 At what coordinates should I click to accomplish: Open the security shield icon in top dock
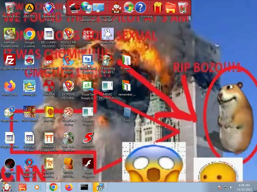(128, 7)
